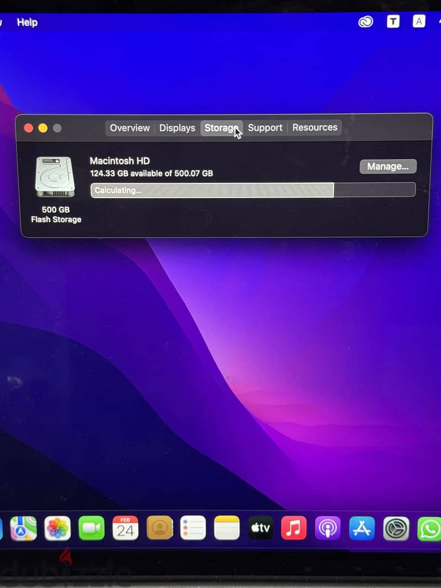441x588 pixels.
Task: Launch Photos from the Dock
Action: (57, 528)
